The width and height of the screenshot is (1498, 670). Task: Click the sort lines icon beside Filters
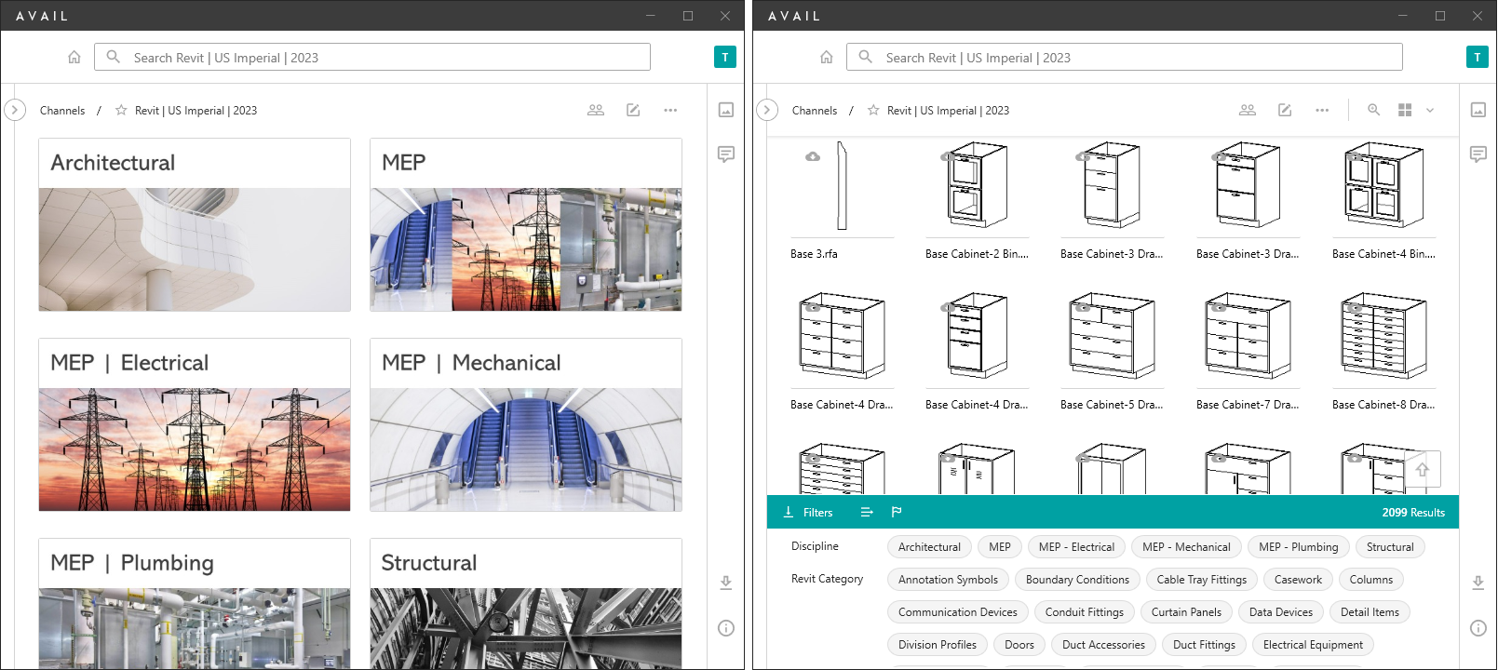[x=867, y=512]
